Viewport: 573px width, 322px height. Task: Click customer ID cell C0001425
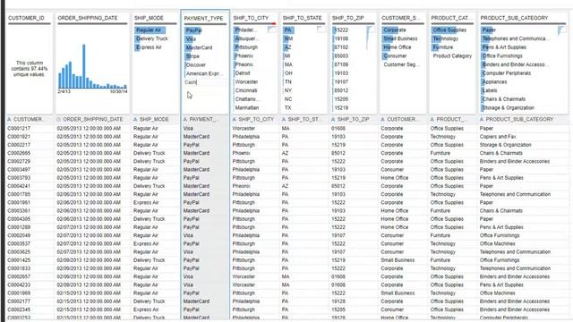(19, 260)
